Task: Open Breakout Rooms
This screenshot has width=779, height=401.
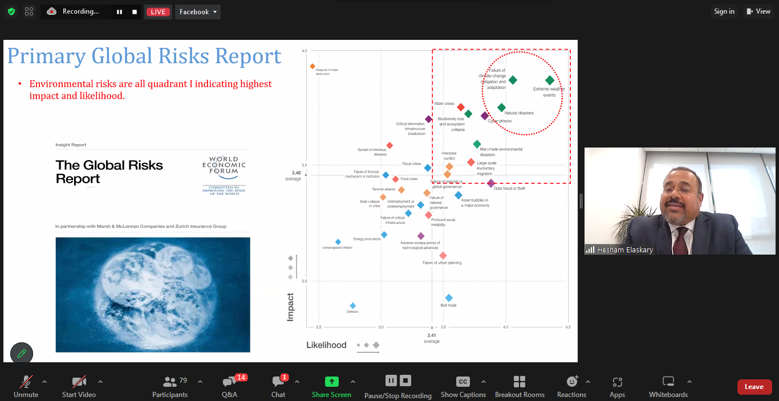Action: (x=520, y=382)
